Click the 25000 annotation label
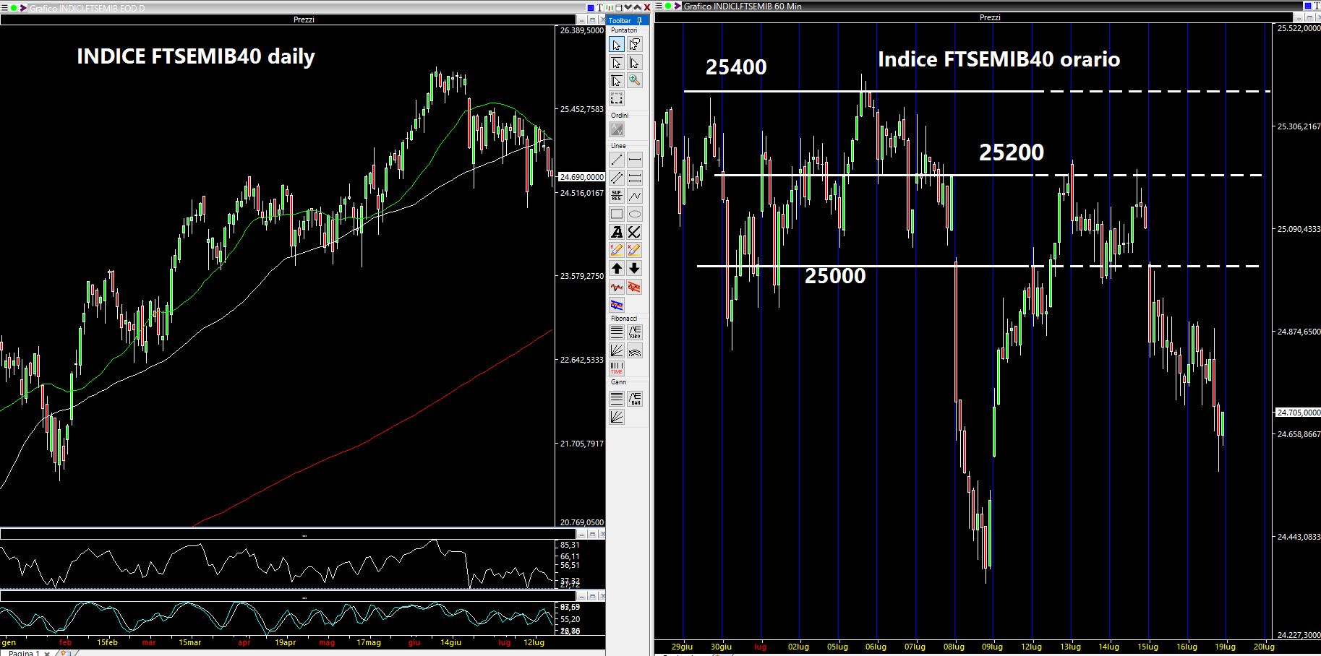Screen dimensions: 1321x656 835,276
